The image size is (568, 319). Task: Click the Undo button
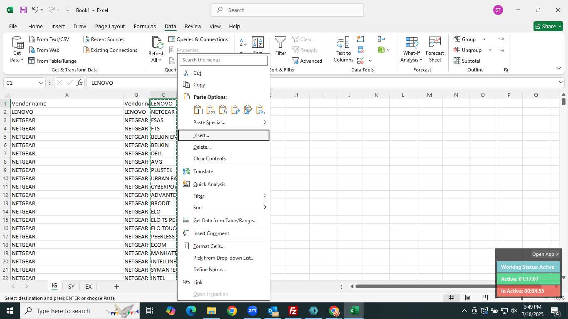coord(35,10)
